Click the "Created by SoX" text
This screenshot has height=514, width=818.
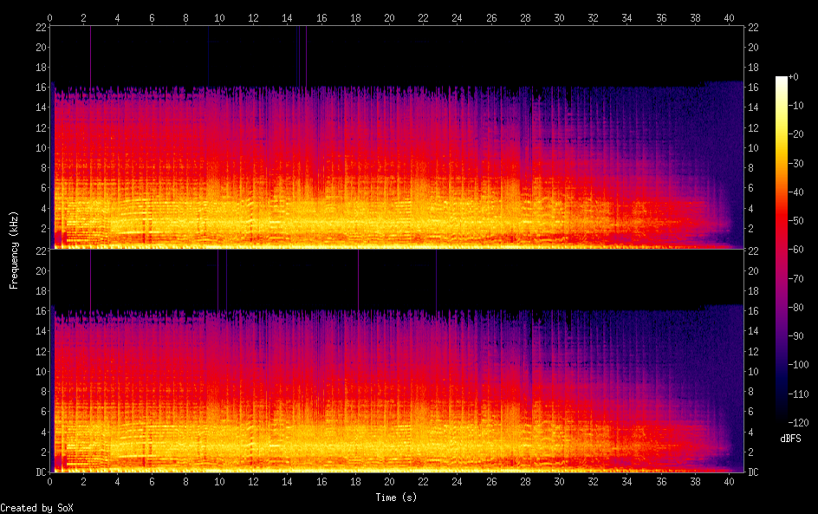tap(36, 508)
